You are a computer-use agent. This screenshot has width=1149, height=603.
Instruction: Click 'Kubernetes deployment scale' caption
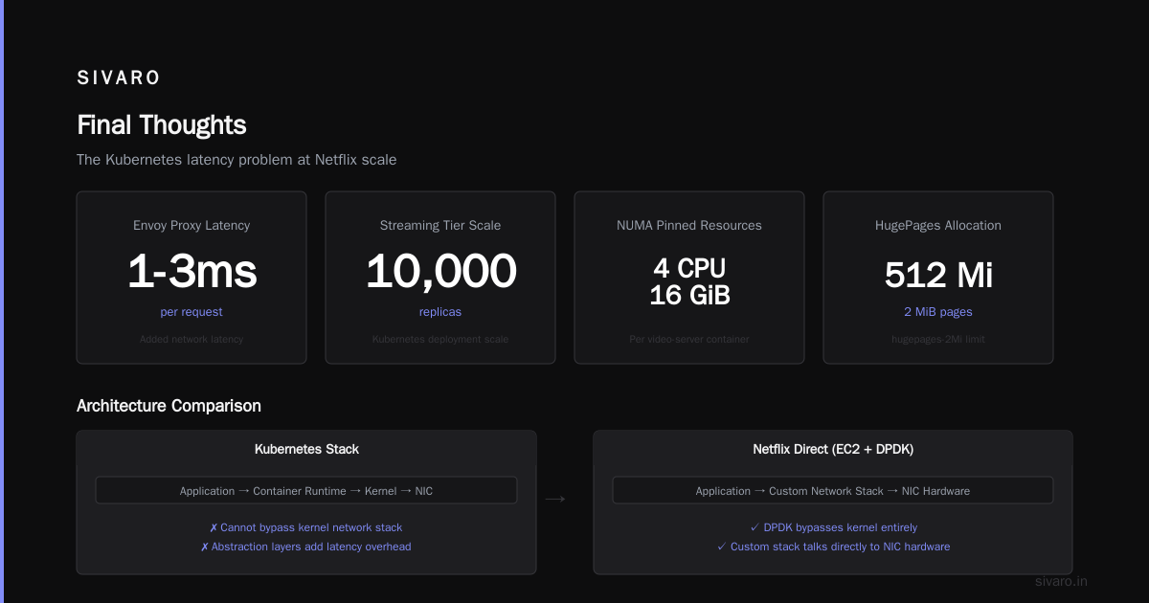(440, 339)
